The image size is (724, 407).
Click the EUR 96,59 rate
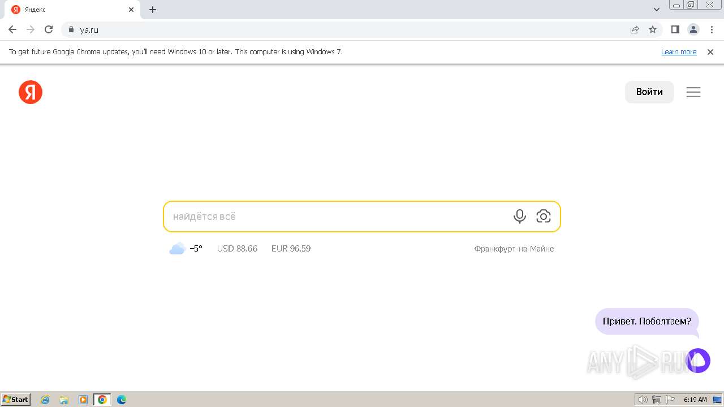(x=291, y=249)
